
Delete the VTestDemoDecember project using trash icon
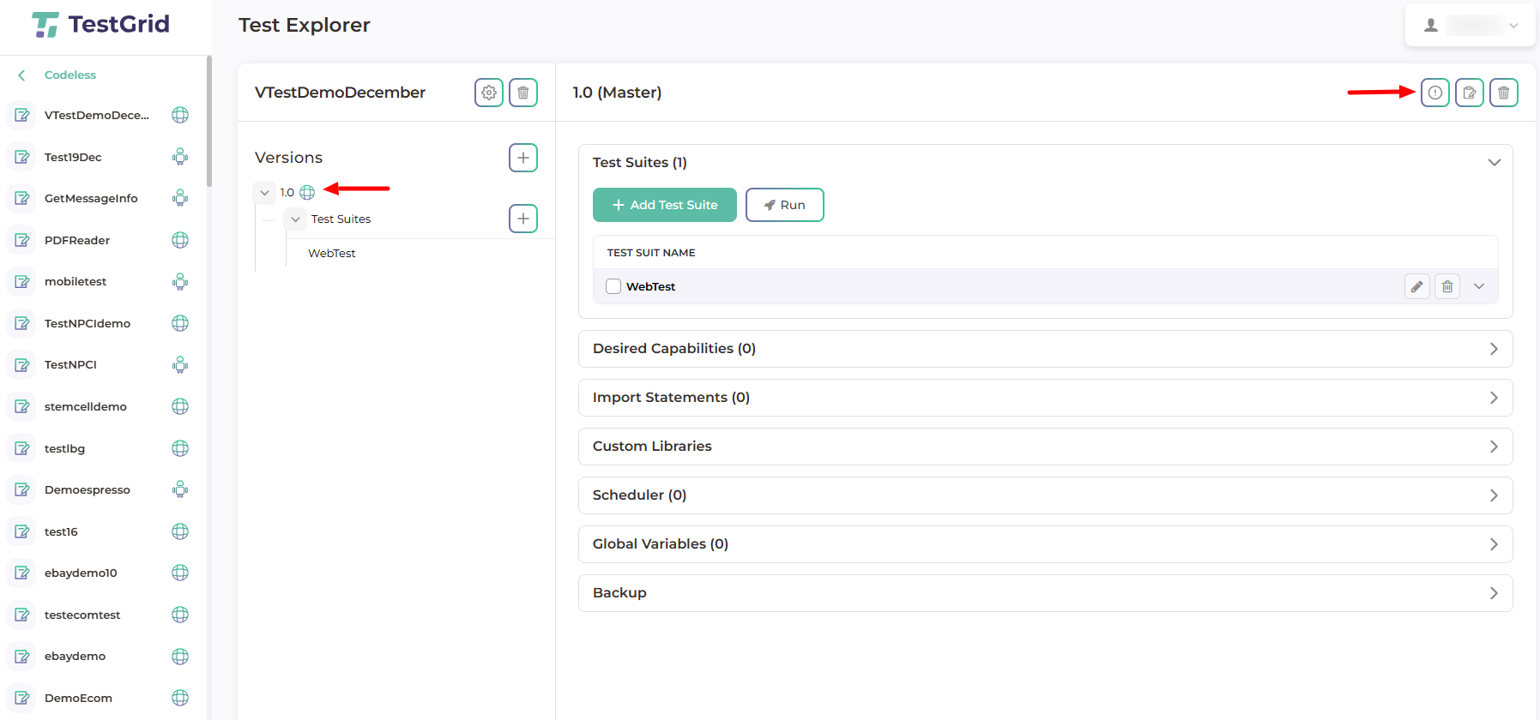point(523,93)
